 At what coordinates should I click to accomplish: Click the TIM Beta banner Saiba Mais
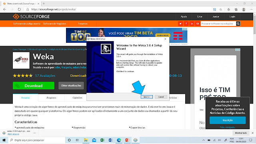click(x=163, y=35)
